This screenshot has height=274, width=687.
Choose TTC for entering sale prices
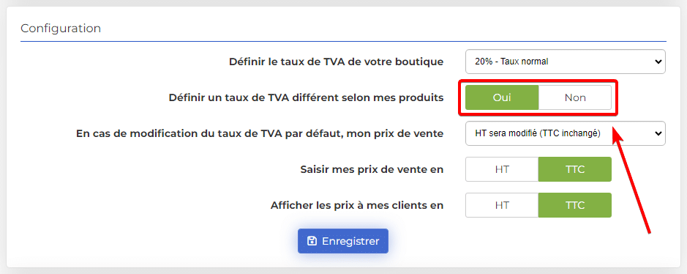[x=575, y=169]
